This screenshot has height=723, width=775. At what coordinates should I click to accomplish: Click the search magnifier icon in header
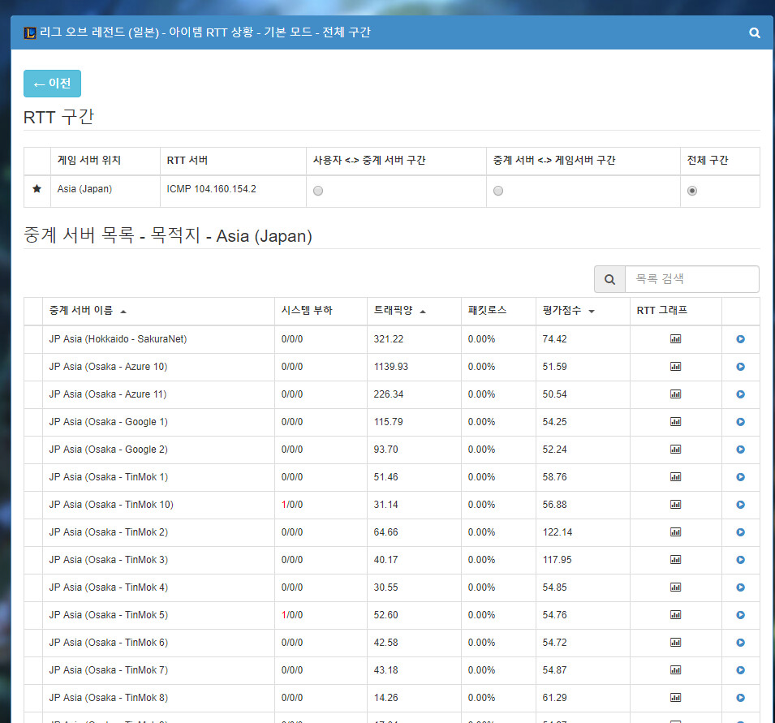coord(755,33)
